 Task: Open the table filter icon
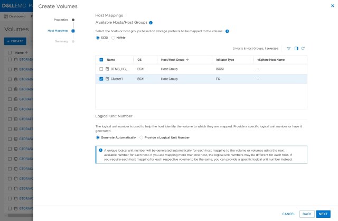(289, 48)
